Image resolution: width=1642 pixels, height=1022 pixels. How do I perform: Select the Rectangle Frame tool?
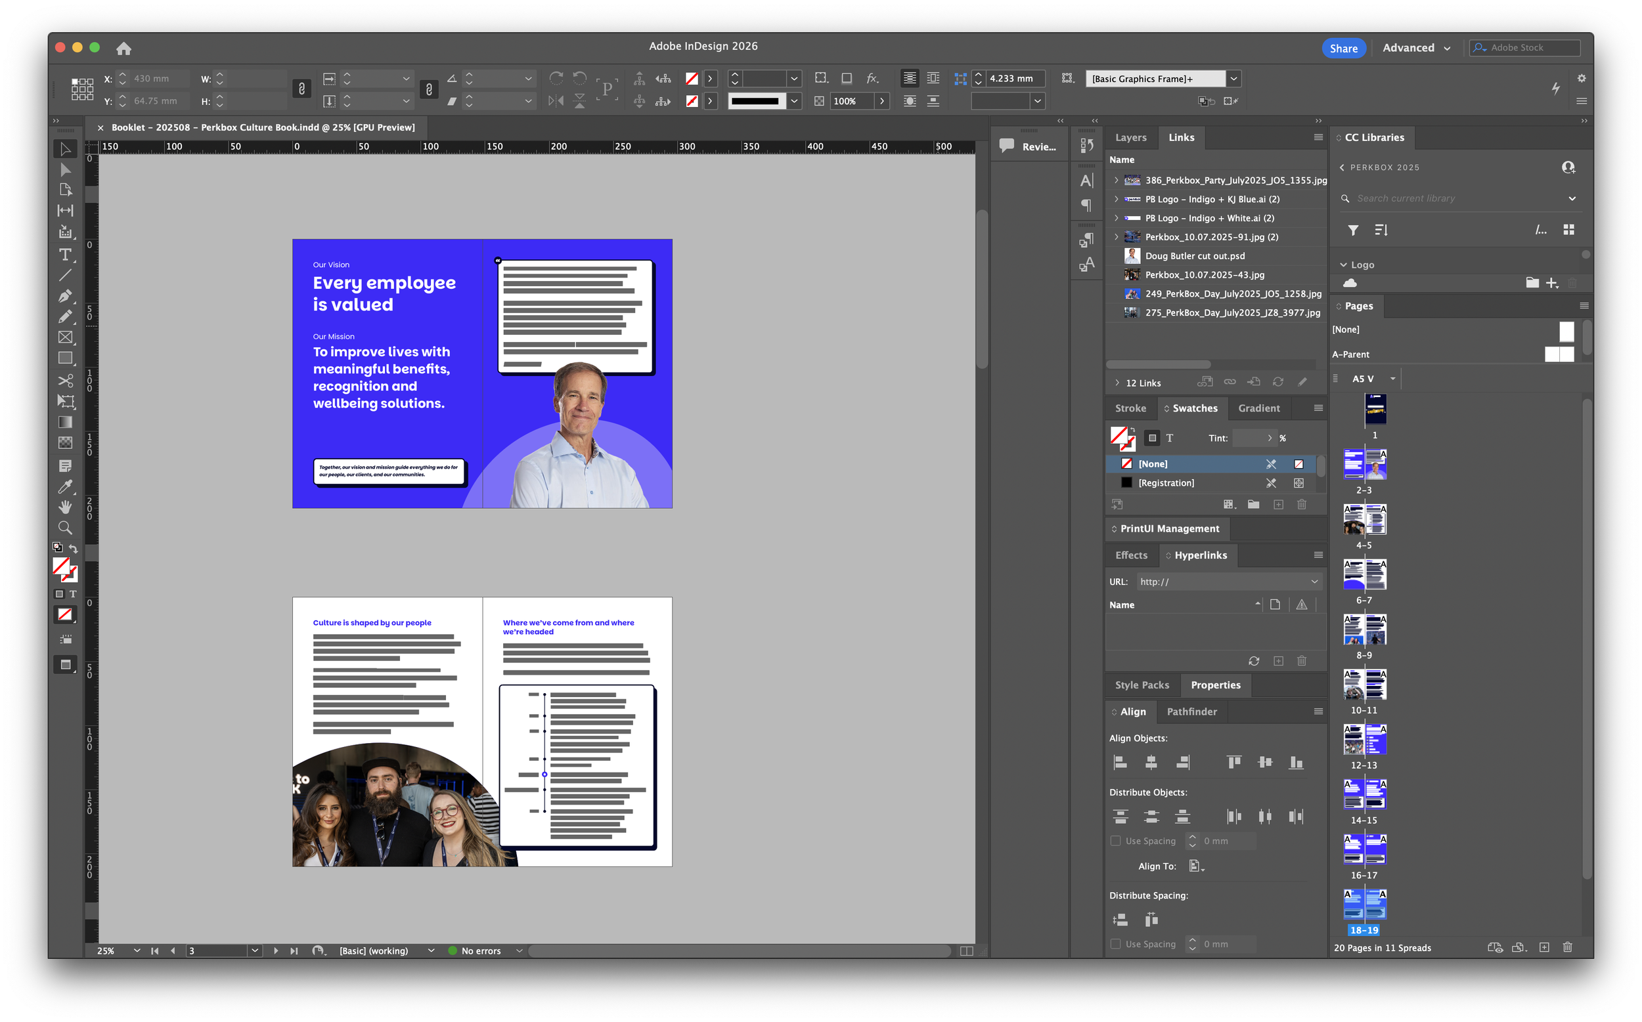[65, 337]
